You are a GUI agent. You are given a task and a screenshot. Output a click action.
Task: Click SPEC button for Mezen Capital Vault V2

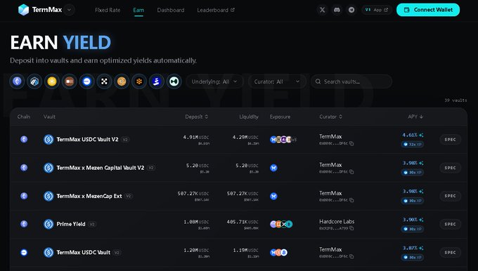coord(451,168)
